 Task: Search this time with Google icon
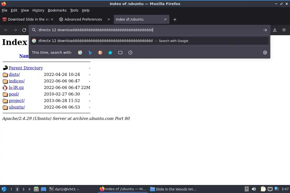(80, 53)
